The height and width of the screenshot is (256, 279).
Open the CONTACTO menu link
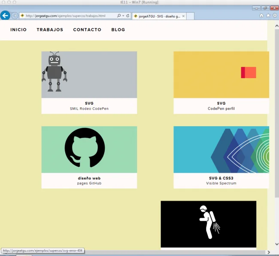point(87,30)
